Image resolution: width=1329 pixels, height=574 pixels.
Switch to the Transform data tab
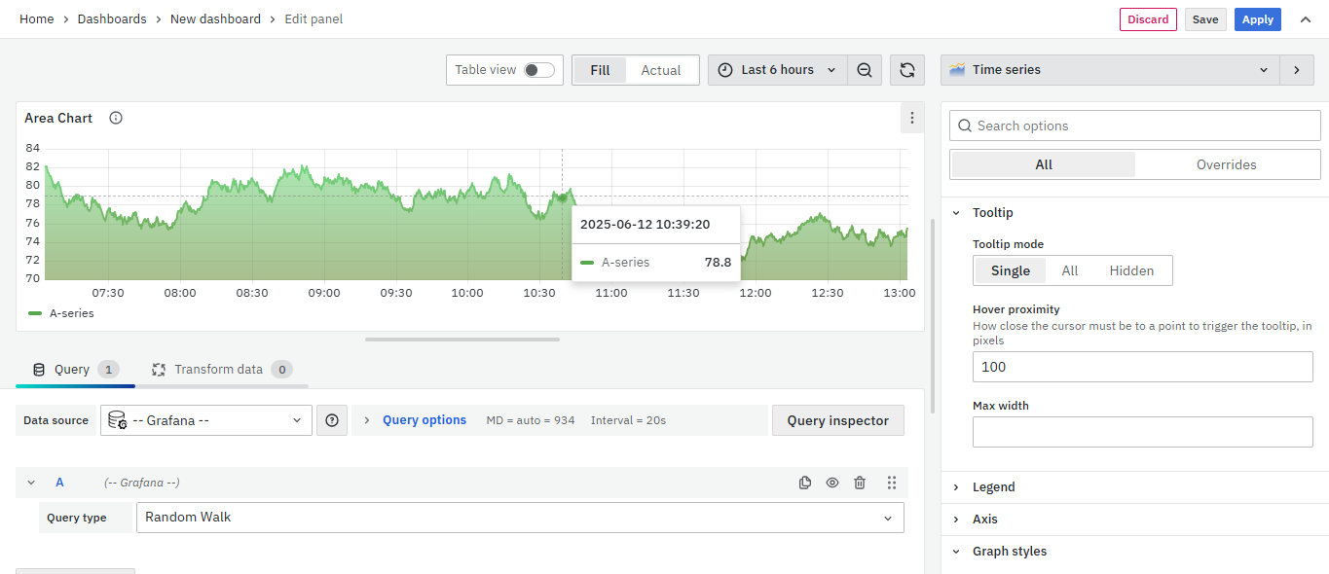pyautogui.click(x=221, y=370)
